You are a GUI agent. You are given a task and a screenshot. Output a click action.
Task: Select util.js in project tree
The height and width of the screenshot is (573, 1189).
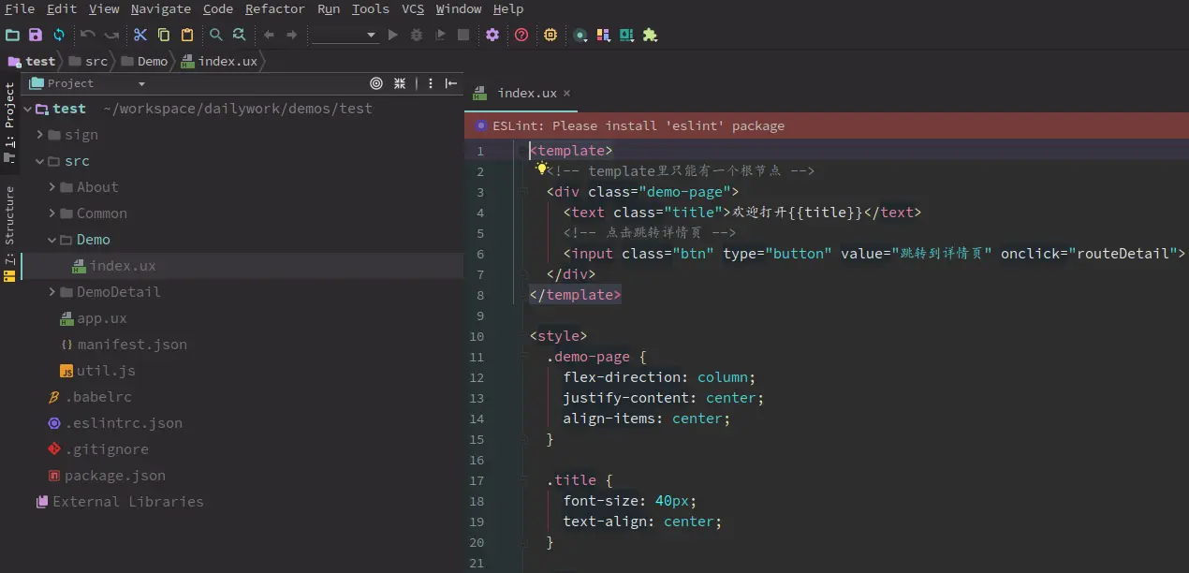[x=97, y=371]
